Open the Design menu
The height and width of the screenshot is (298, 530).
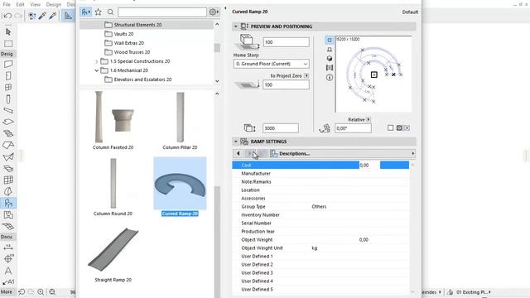pyautogui.click(x=53, y=4)
